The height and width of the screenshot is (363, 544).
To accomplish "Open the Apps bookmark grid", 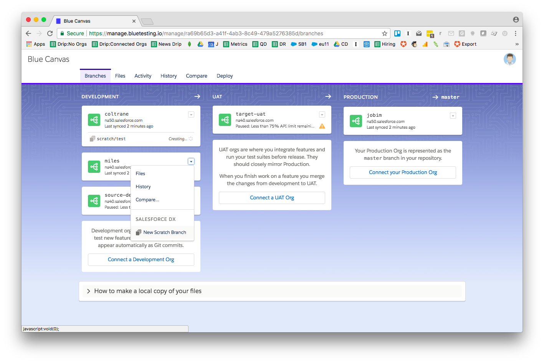I will point(36,44).
